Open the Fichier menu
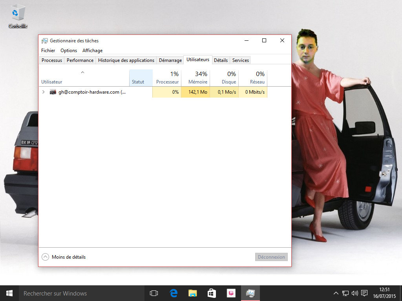This screenshot has height=301, width=402. click(48, 51)
